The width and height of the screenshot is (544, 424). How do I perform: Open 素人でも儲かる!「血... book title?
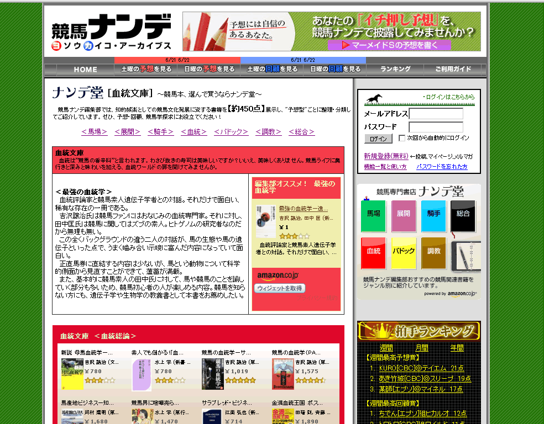(x=157, y=353)
